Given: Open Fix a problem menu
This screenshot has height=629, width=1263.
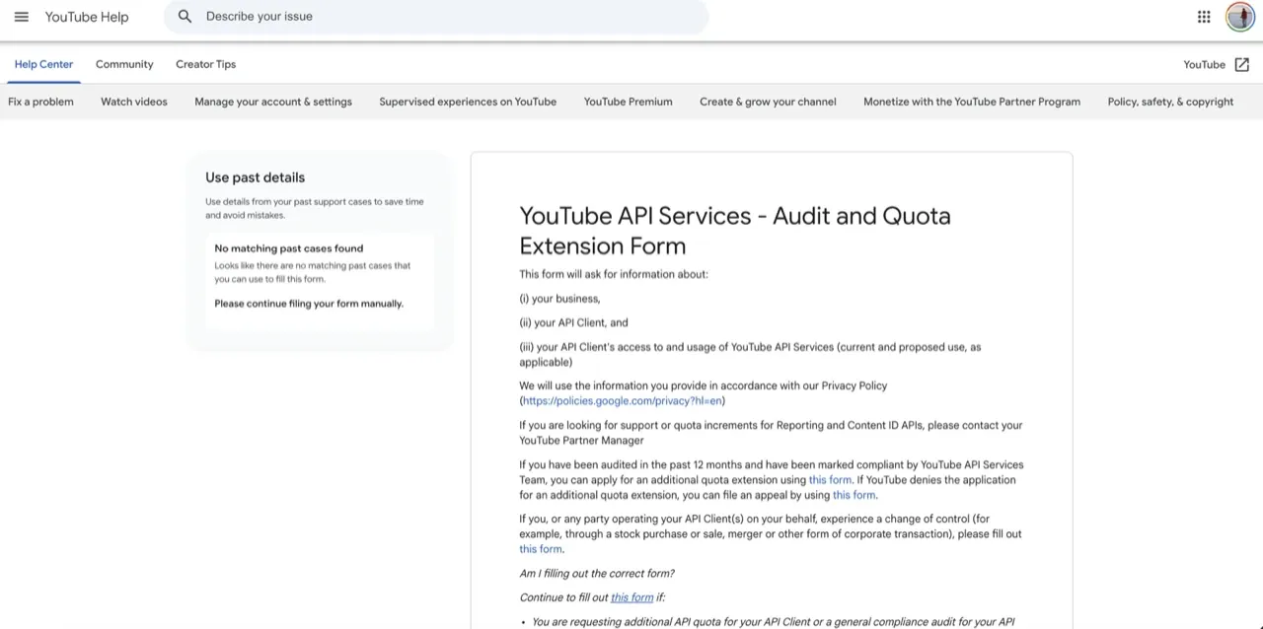Looking at the screenshot, I should pyautogui.click(x=40, y=102).
